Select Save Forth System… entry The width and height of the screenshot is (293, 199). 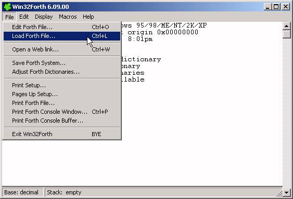62,63
